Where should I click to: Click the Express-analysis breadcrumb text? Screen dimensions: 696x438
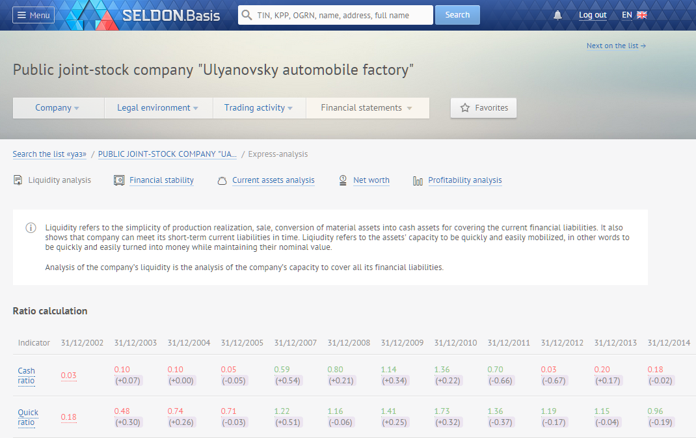[x=278, y=154]
